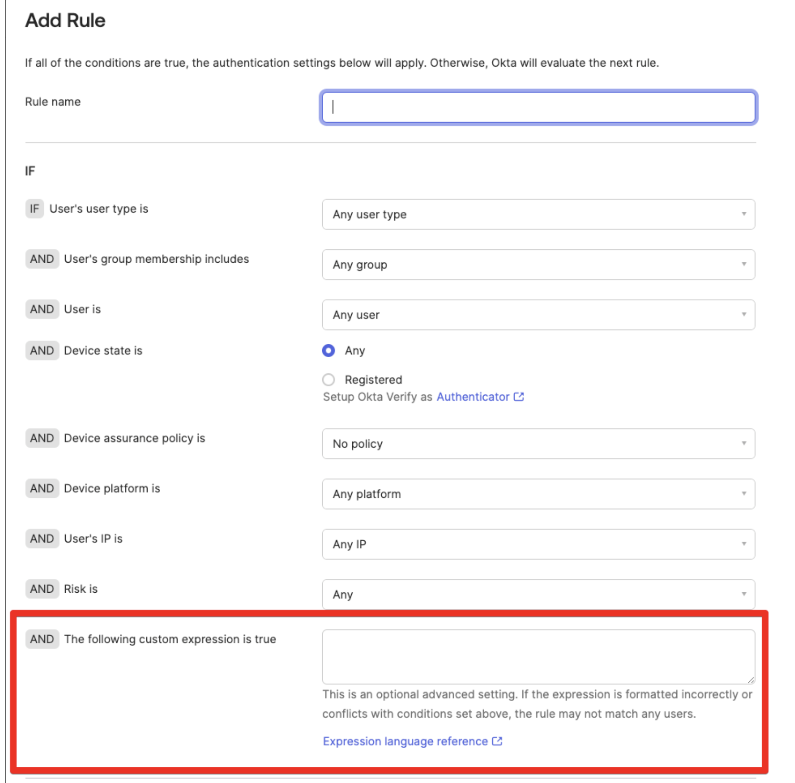The width and height of the screenshot is (795, 783).
Task: Click the IF badge beside user type condition
Action: [34, 208]
